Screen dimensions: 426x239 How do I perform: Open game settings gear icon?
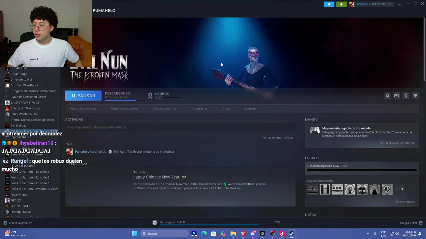click(x=387, y=96)
